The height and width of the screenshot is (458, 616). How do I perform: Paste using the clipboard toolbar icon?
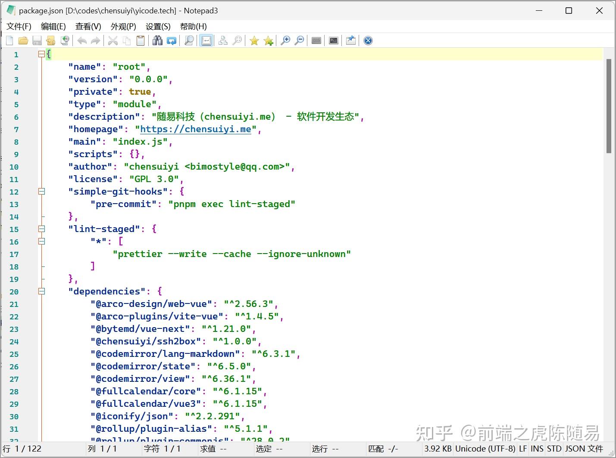click(141, 40)
